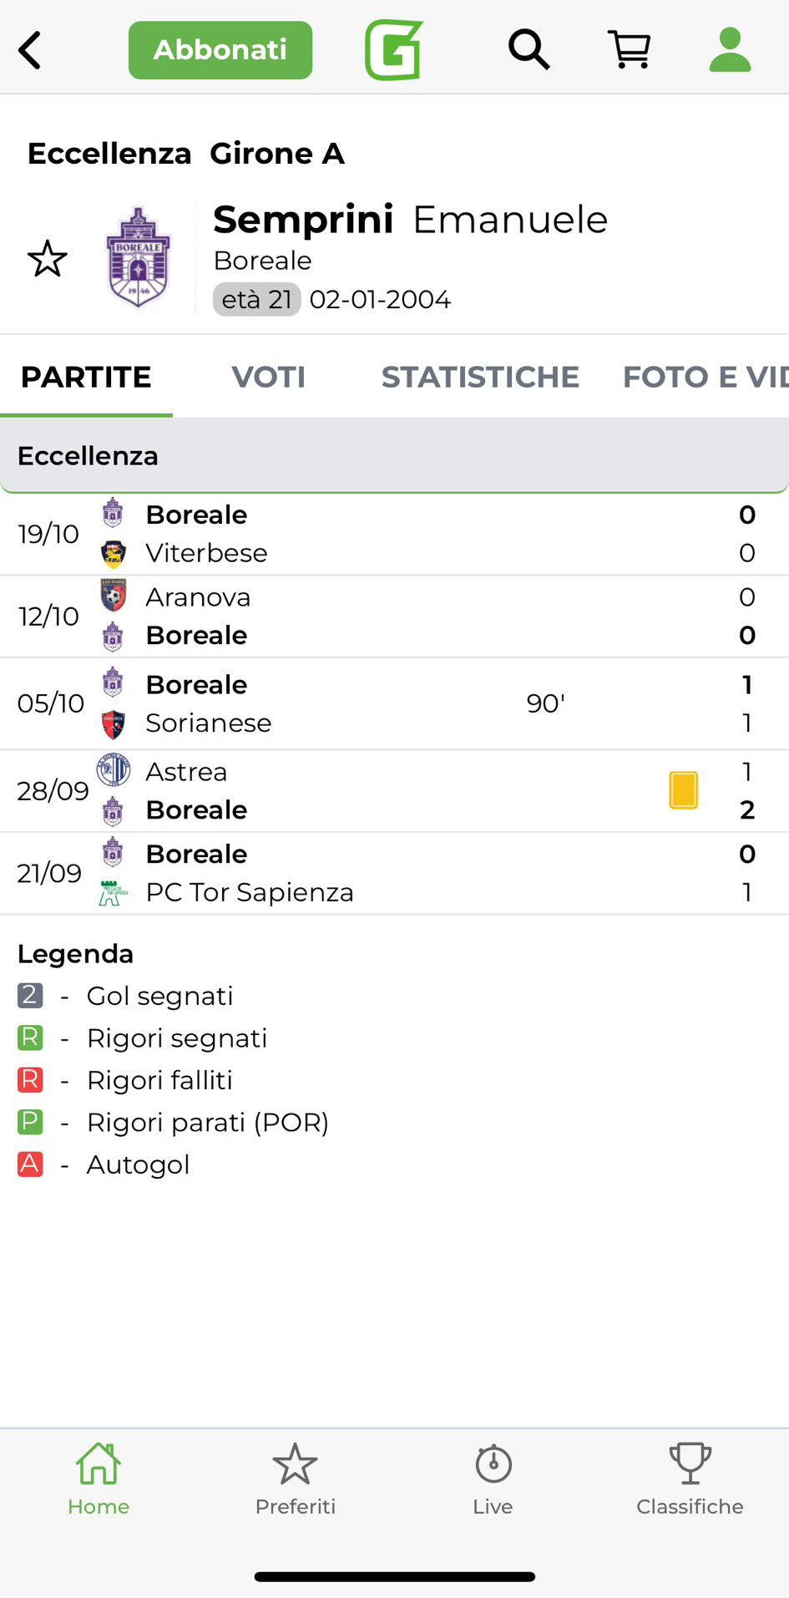789x1598 pixels.
Task: Open Live from the bottom bar
Action: [x=493, y=1479]
